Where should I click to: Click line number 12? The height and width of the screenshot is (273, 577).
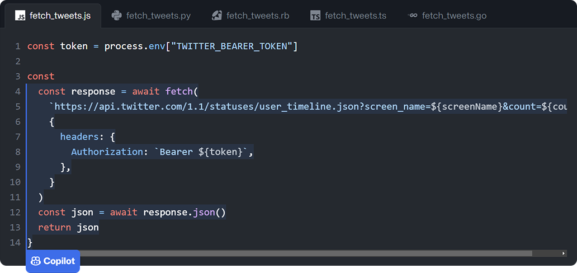pos(16,212)
